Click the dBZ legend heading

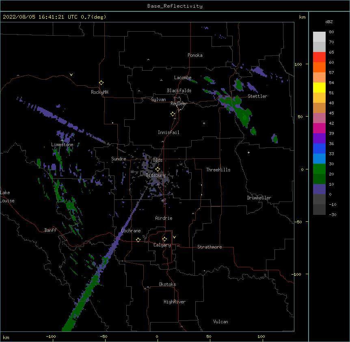(x=329, y=22)
